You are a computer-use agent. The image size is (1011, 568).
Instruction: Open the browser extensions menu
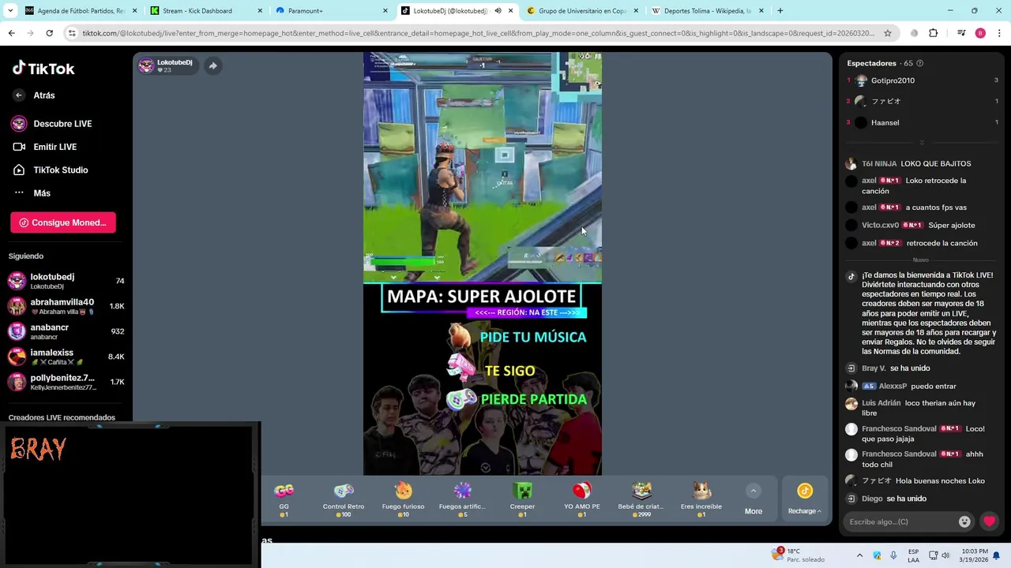pos(934,33)
